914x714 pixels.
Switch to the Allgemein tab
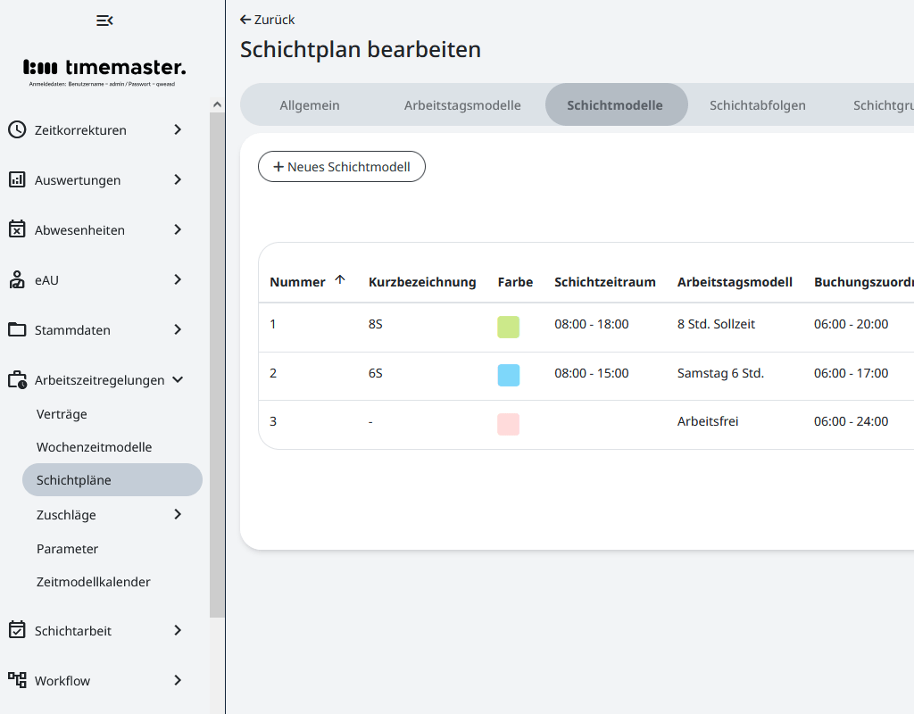310,105
